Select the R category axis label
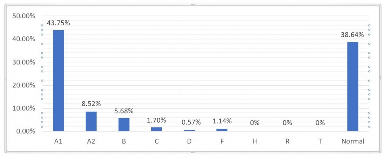The width and height of the screenshot is (388, 159). tap(287, 141)
